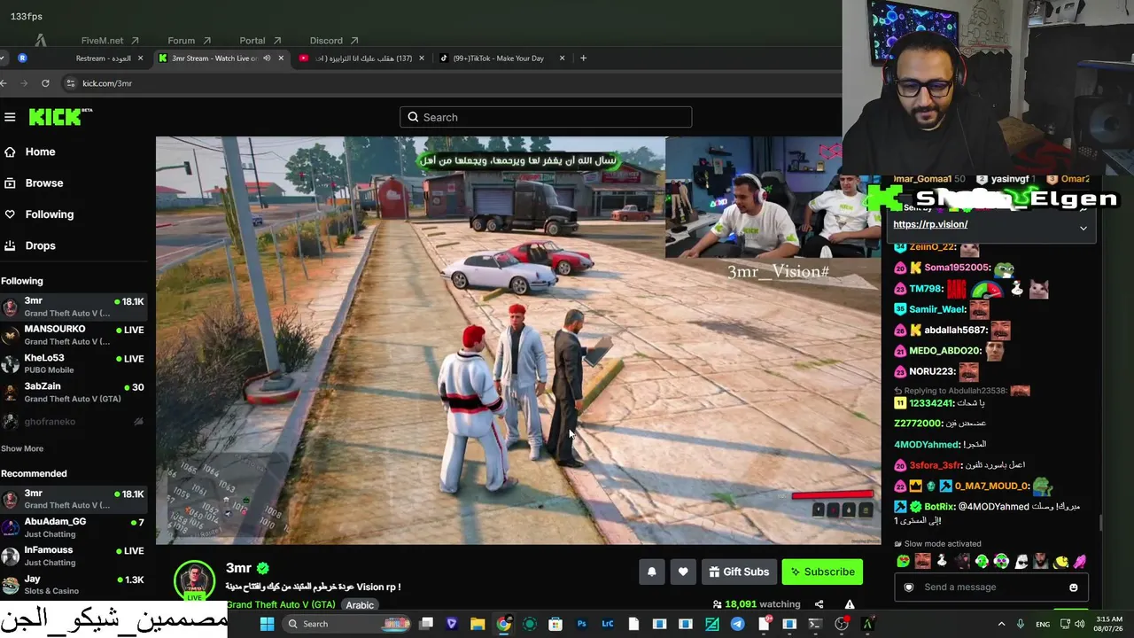Open site information icon in address bar
This screenshot has width=1134, height=638.
[71, 83]
